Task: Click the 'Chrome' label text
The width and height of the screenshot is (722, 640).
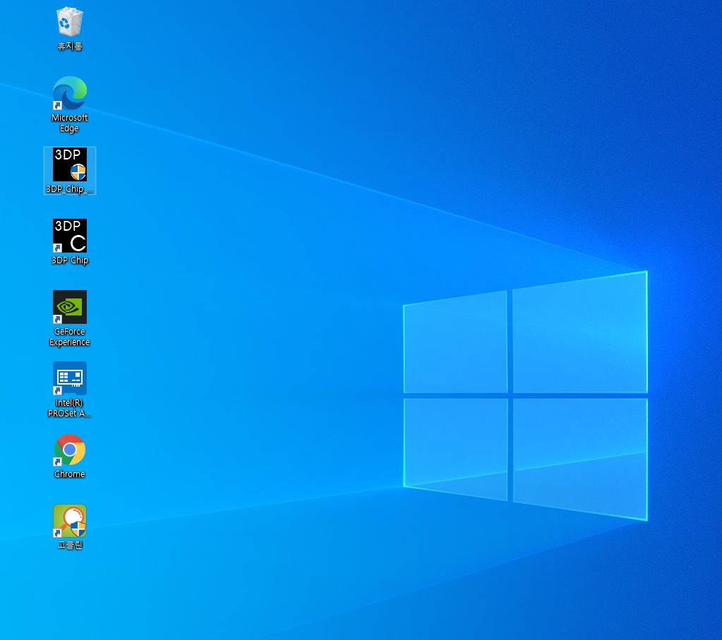Action: coord(70,473)
